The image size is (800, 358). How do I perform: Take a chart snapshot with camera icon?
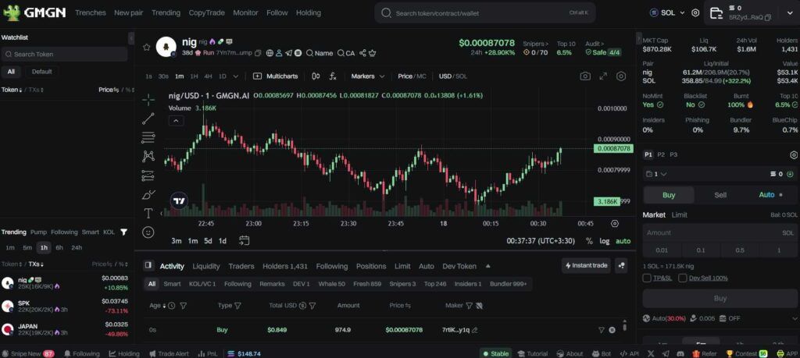coord(585,76)
